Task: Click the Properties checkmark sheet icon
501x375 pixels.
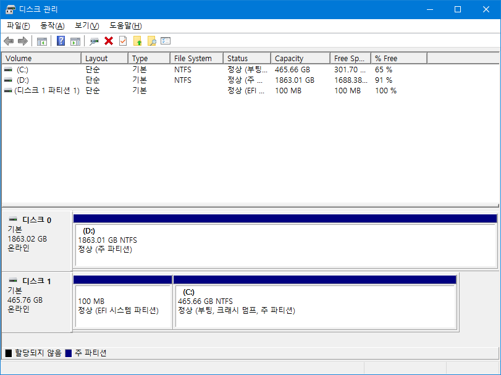Action: click(123, 41)
